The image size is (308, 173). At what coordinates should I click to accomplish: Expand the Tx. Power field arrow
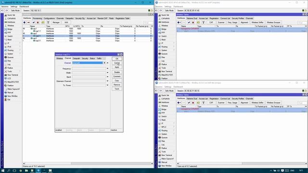pyautogui.click(x=108, y=86)
